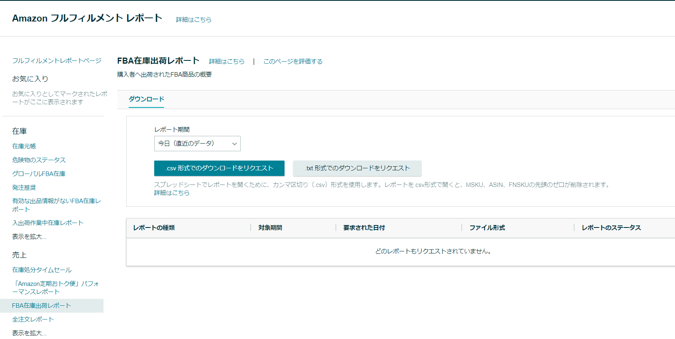Click Amazon フルフィルメント レポート page title

click(87, 18)
